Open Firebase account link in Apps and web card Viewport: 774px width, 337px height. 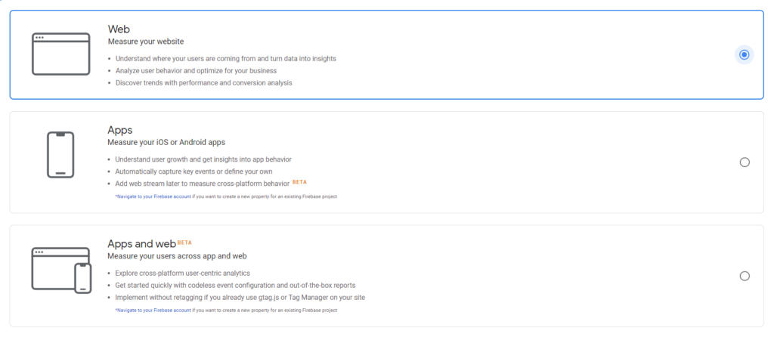(x=153, y=311)
